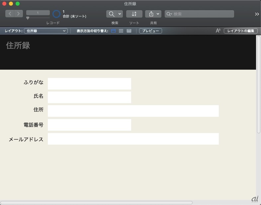Click the 住所 input field

click(x=133, y=111)
